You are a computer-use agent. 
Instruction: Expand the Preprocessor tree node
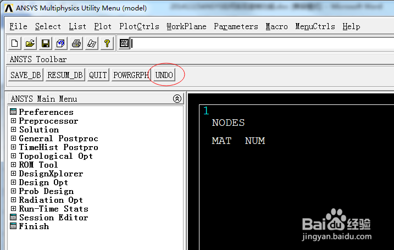(x=13, y=120)
